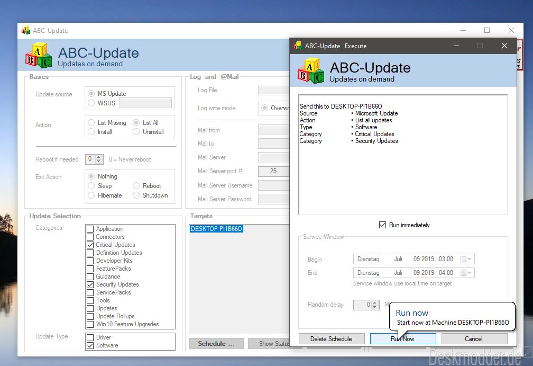Decrease the Reboot if needed value

[x=99, y=162]
